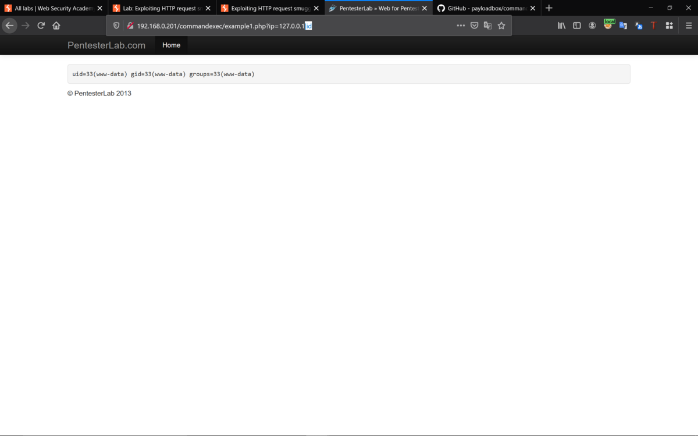
Task: Reload the current page
Action: pos(41,26)
